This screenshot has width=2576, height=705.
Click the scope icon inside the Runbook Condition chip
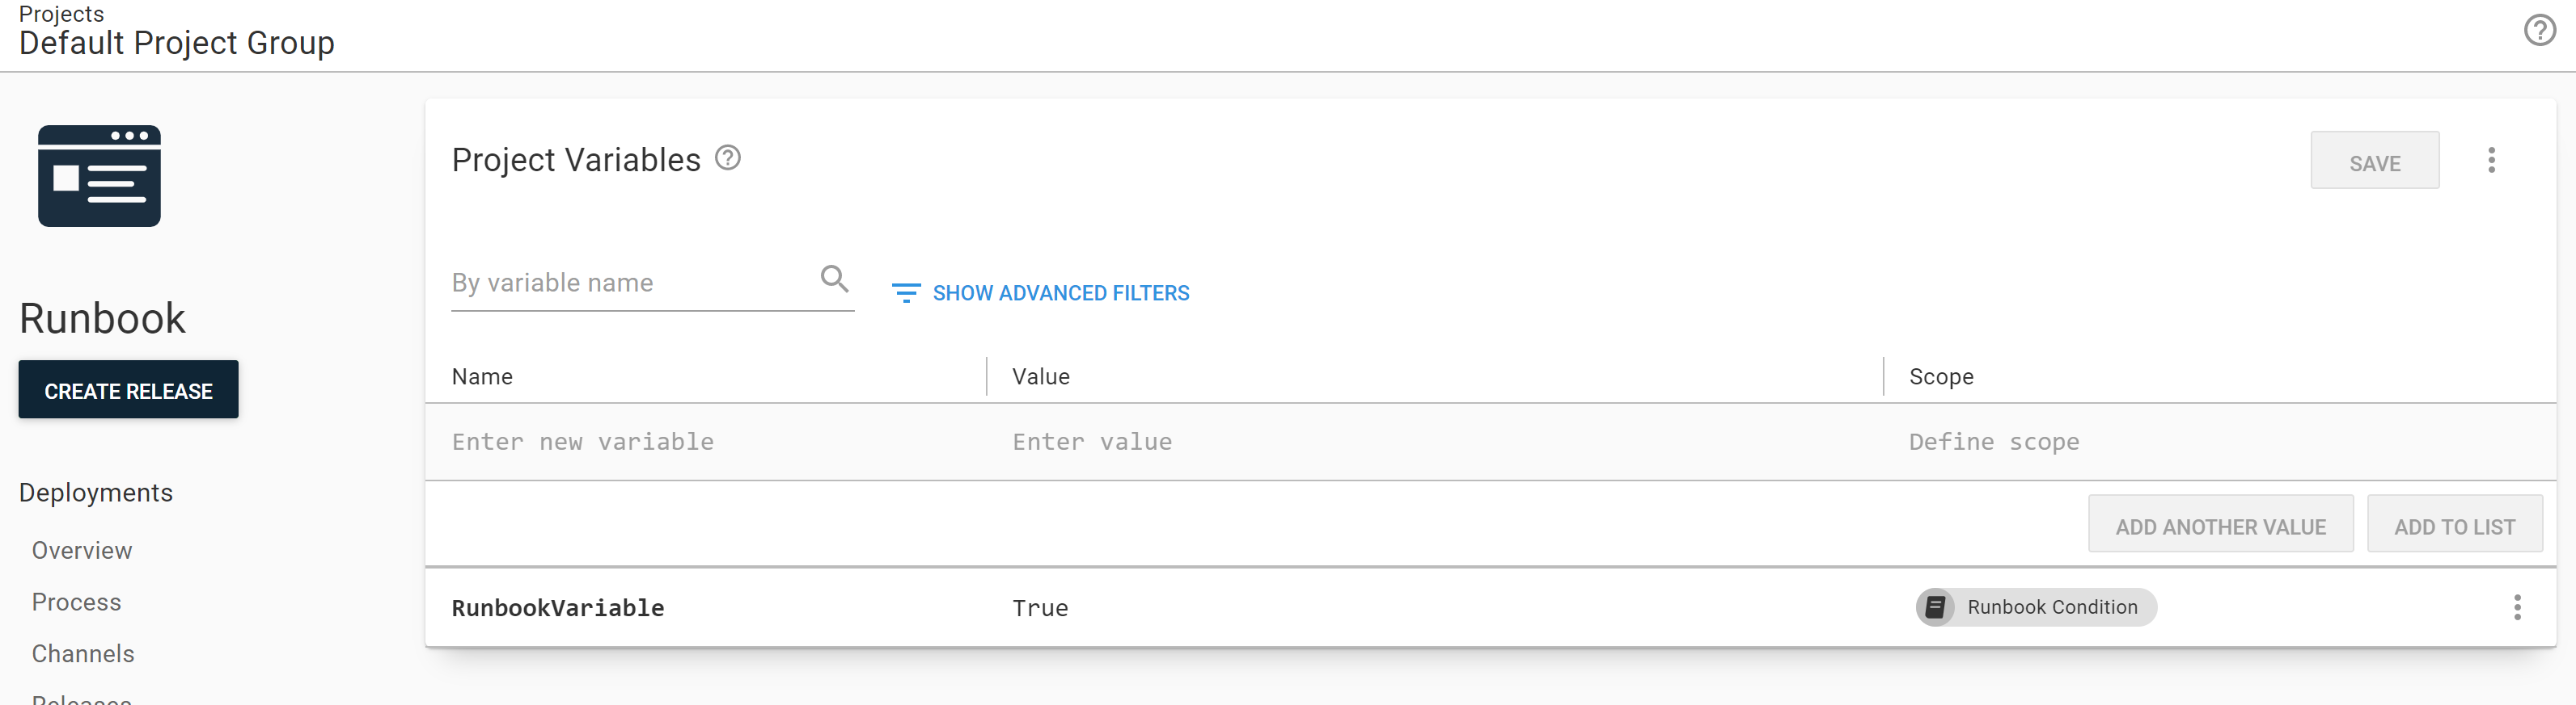[x=1936, y=606]
